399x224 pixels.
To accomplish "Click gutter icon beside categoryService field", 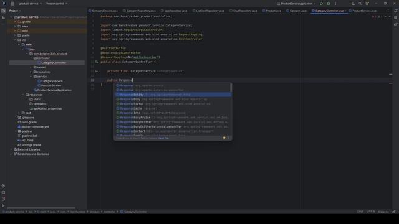I will 96,71.
